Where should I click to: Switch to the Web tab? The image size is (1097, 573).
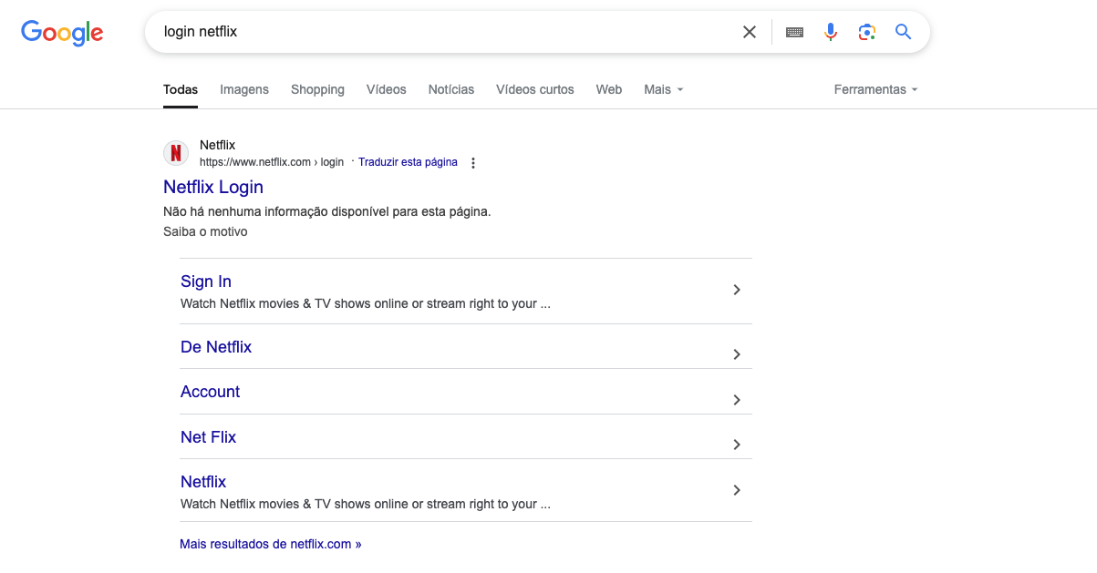tap(609, 89)
